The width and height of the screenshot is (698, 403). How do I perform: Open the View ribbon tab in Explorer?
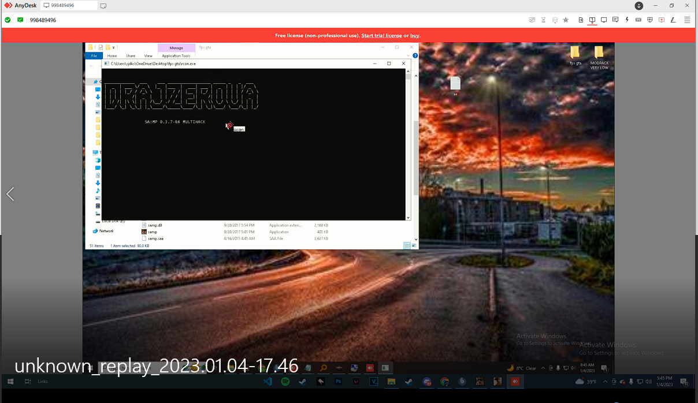pyautogui.click(x=148, y=56)
